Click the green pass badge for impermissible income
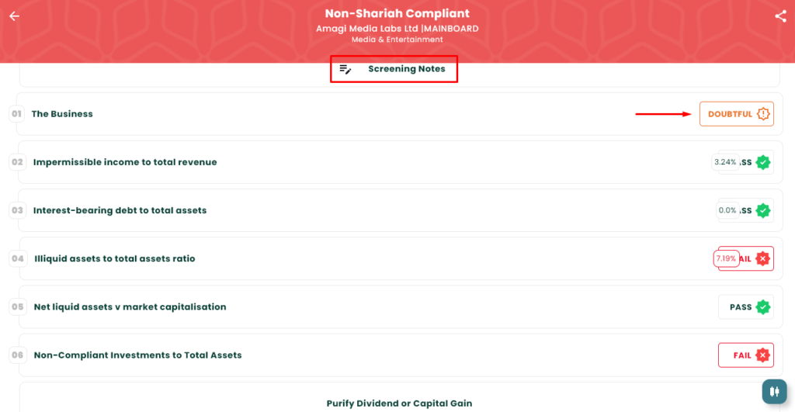 [763, 162]
